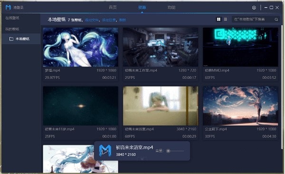Screen dimensions: 285x174
Task: Click the 00:01:00 duration text
Action: click(109, 136)
